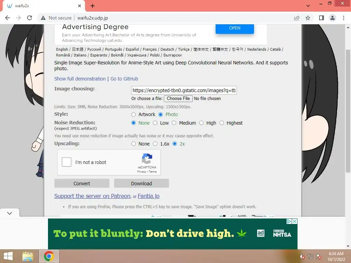
Task: Switch language to Русский
Action: (94, 49)
